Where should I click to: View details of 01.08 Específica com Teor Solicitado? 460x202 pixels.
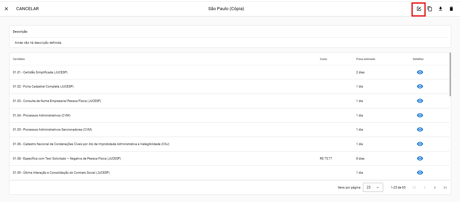coord(420,158)
